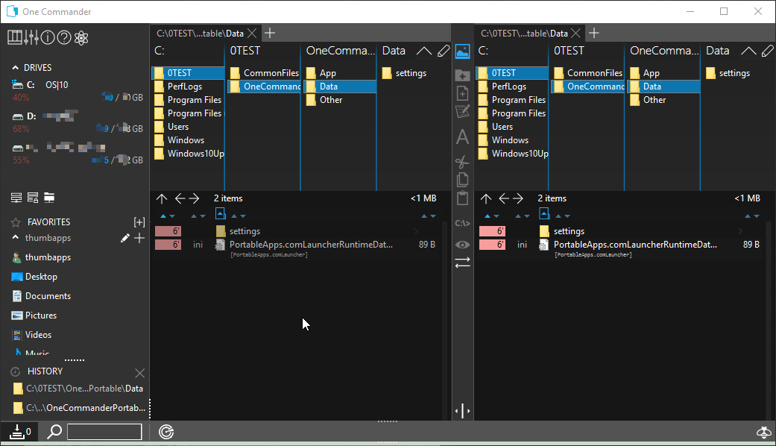Viewport: 776px width, 446px height.
Task: Sort left pane by size descending arrow
Action: click(x=433, y=216)
